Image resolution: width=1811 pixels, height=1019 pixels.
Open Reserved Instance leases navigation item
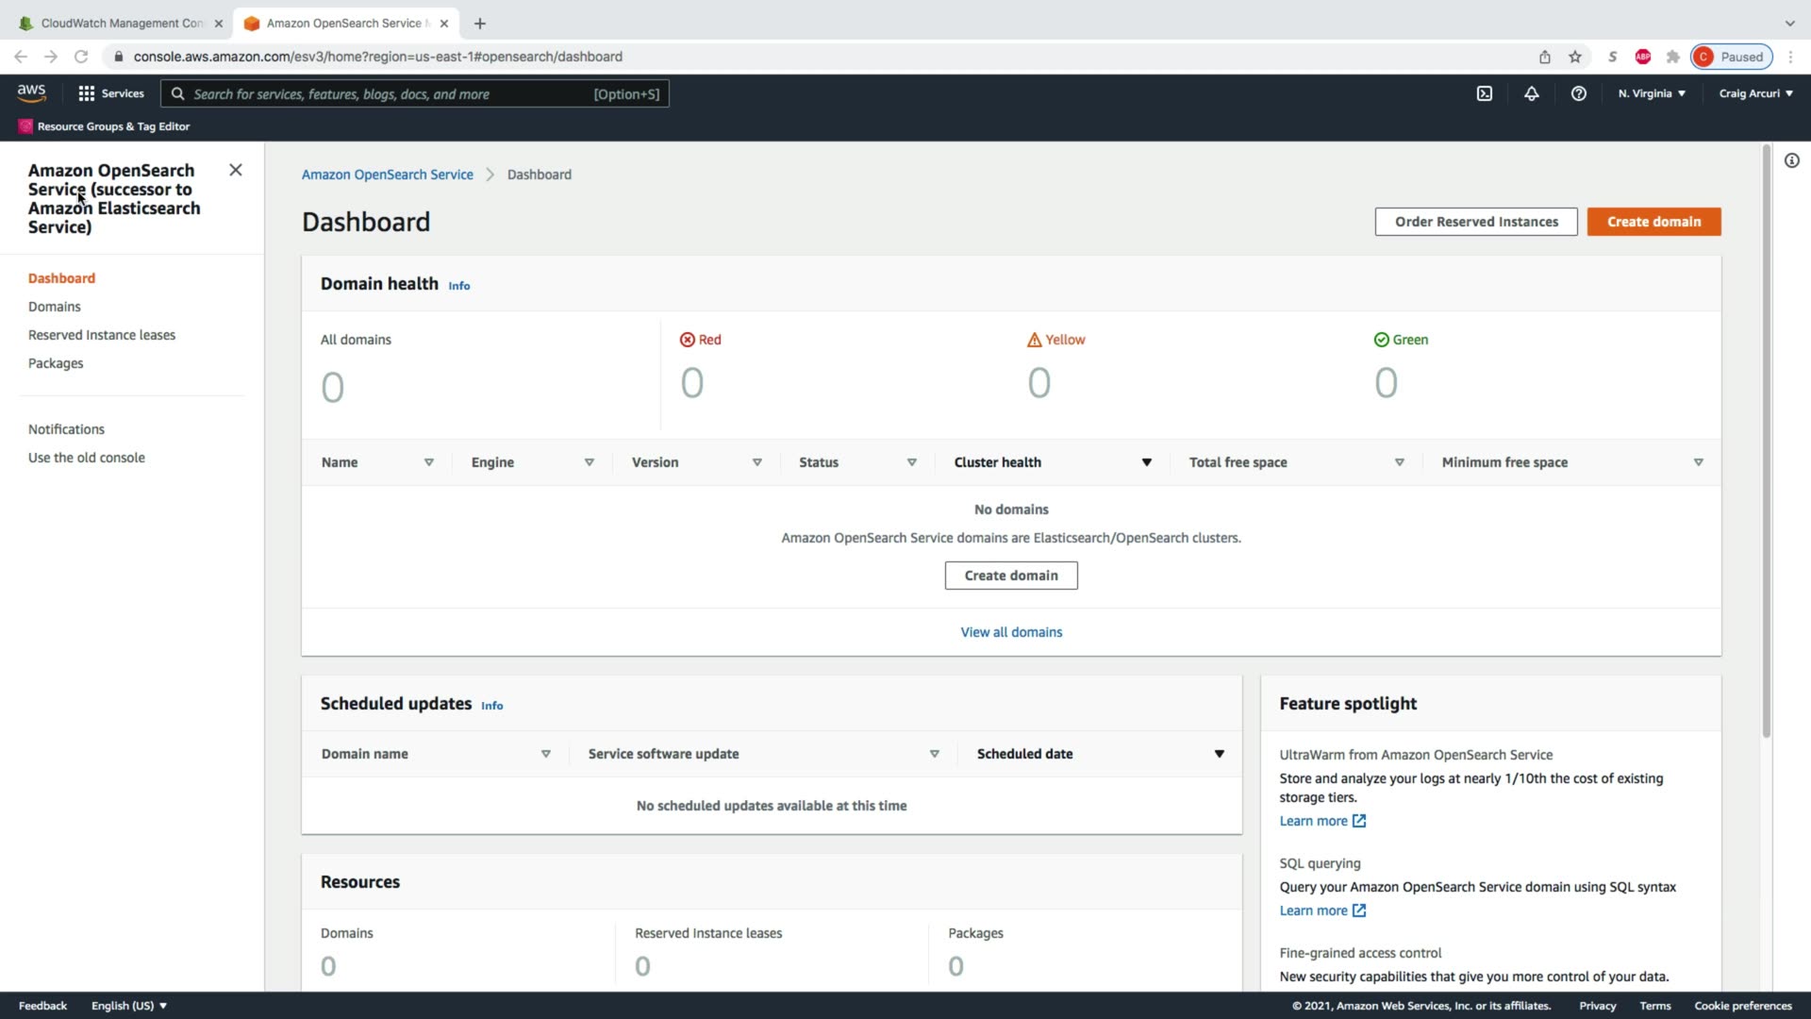(x=102, y=335)
